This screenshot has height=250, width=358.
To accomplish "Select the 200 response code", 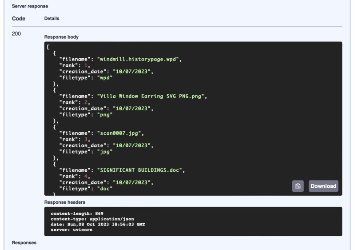I will (x=16, y=34).
